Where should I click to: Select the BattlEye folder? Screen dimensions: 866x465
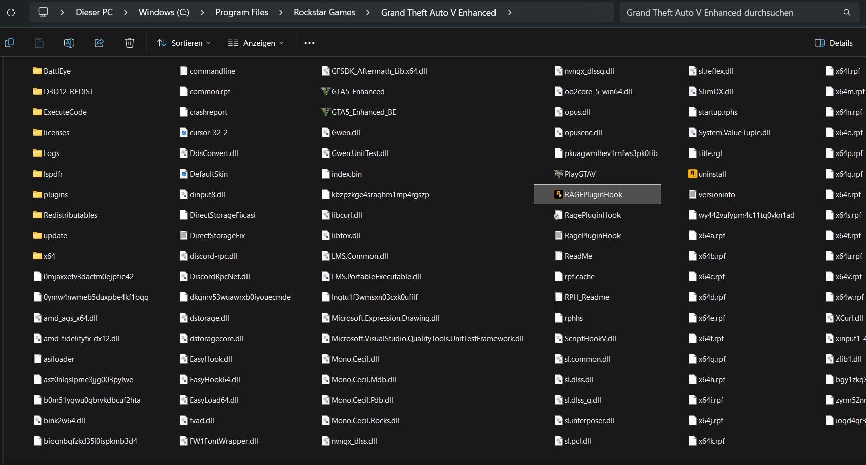[52, 71]
